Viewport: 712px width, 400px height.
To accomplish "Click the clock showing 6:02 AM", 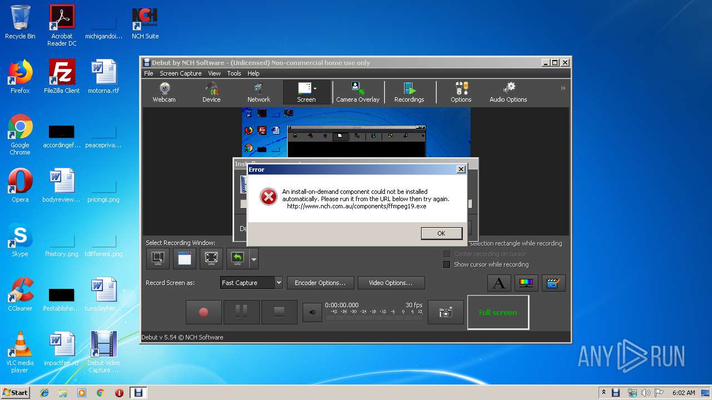I will pos(683,393).
